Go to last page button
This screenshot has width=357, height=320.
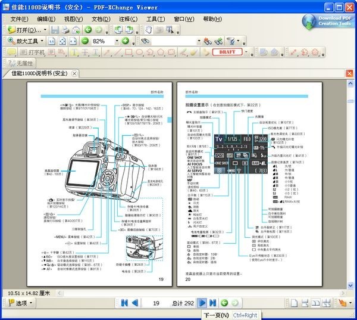(212, 303)
